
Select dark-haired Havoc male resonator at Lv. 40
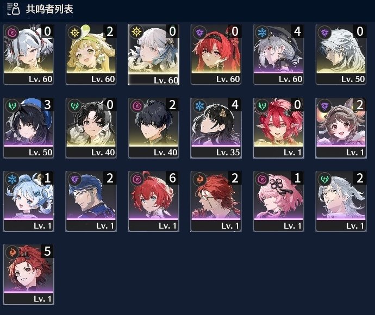click(154, 128)
